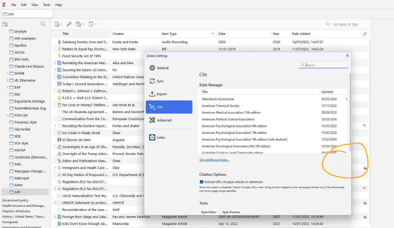Viewport: 394px width, 228px height.
Task: Open the Linter settings pane
Action: (169, 137)
